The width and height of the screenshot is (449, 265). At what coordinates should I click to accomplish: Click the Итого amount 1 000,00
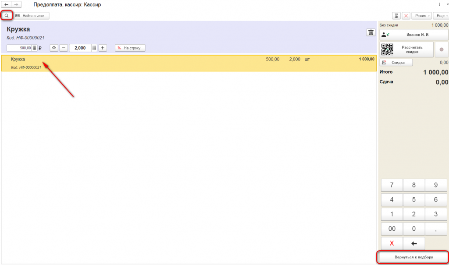click(435, 72)
